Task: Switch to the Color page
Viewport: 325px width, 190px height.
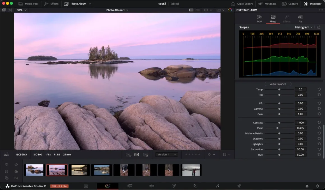Action: pos(195,186)
